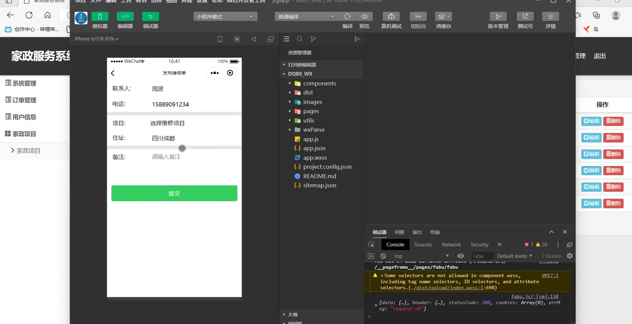Screen dimensions: 632x324
Task: Open the mini program more options menu
Action: (x=215, y=73)
